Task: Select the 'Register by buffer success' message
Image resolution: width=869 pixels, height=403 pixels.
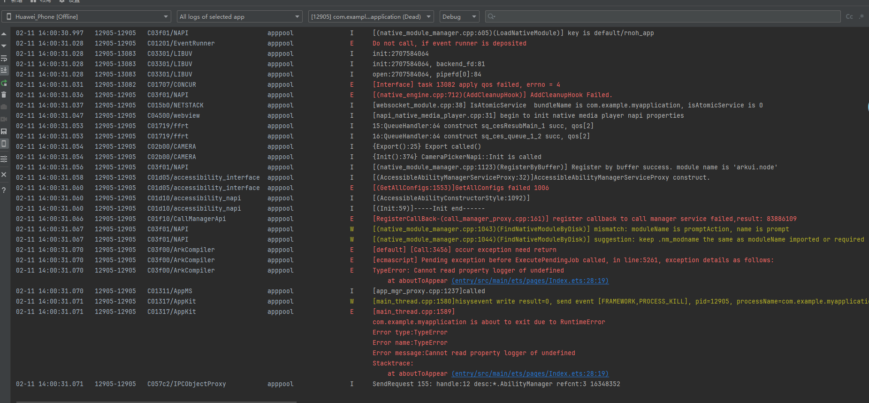Action: pyautogui.click(x=575, y=167)
